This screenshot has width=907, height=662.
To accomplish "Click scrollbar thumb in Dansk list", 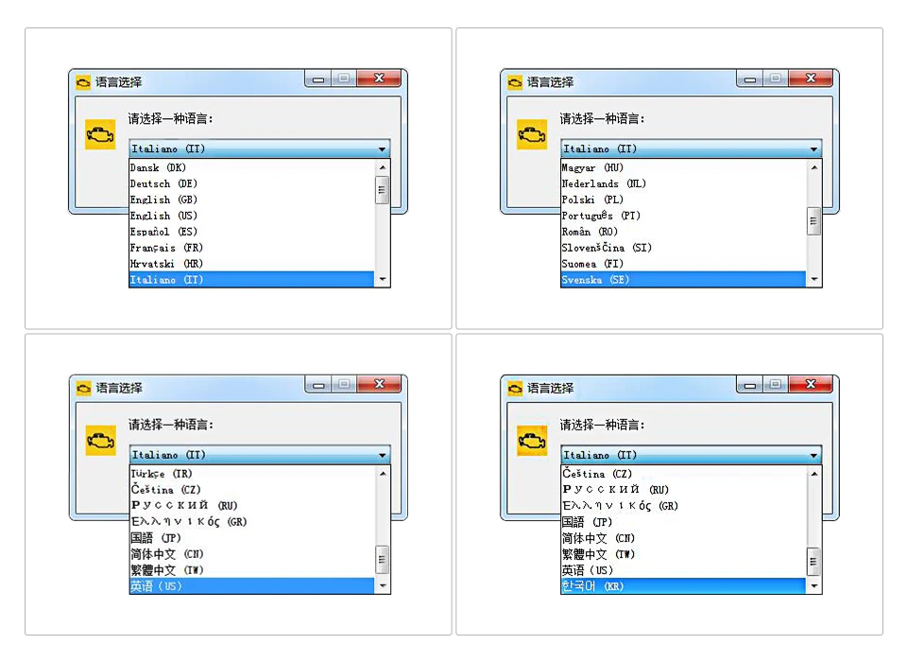I will [382, 190].
